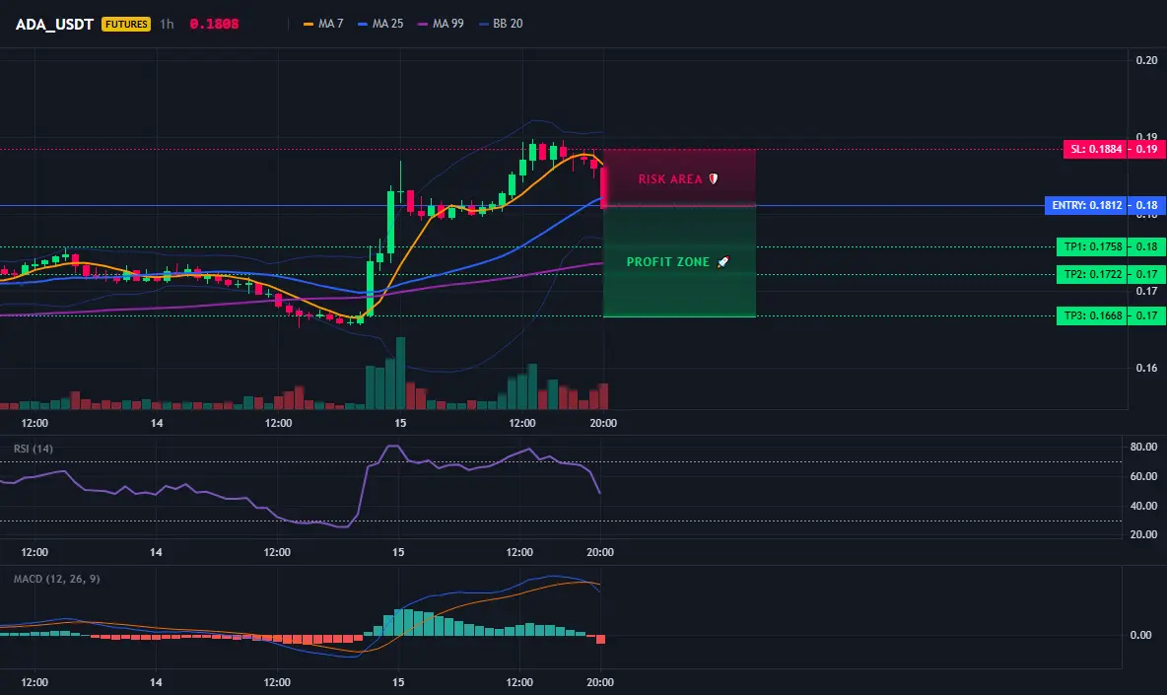Click the red MACD histogram bar at 20:00
Viewport: 1167px width, 695px height.
[x=600, y=639]
